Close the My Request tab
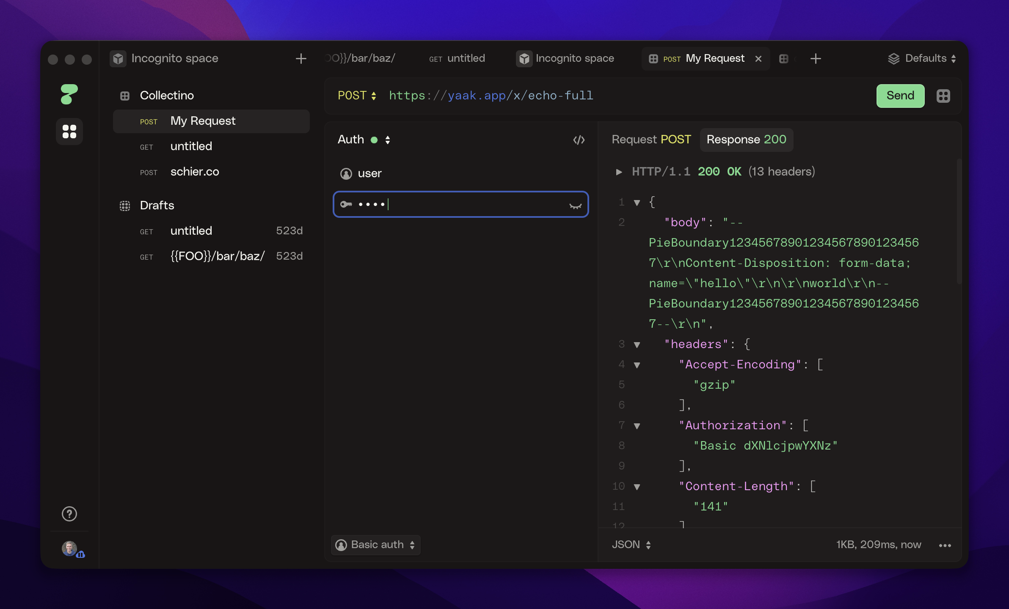1009x609 pixels. point(758,59)
